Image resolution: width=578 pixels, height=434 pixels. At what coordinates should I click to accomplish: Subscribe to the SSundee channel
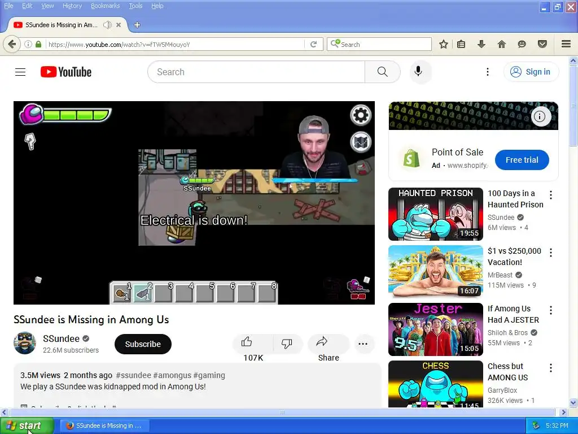[x=143, y=344]
